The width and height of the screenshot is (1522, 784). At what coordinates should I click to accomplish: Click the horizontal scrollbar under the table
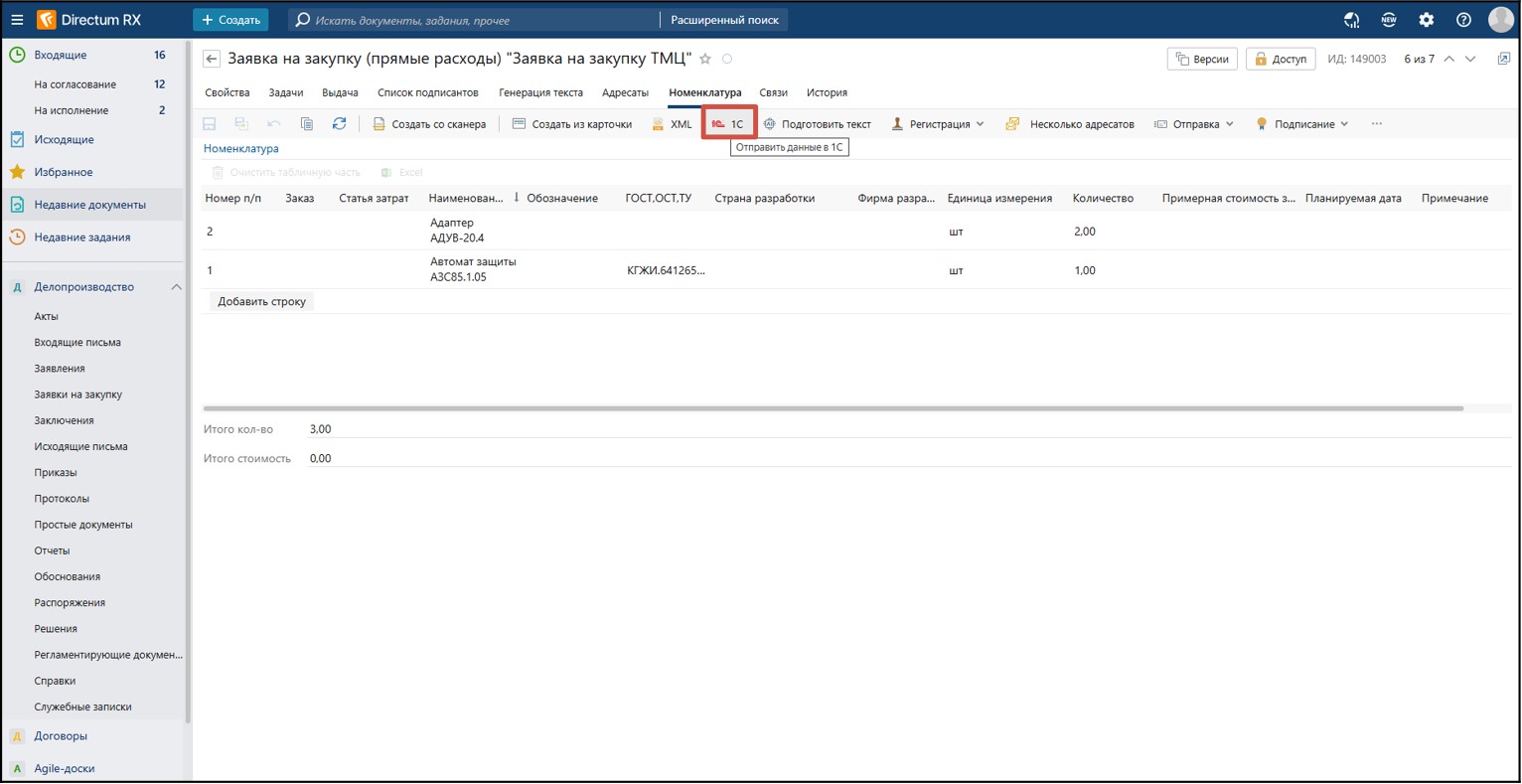pyautogui.click(x=833, y=408)
